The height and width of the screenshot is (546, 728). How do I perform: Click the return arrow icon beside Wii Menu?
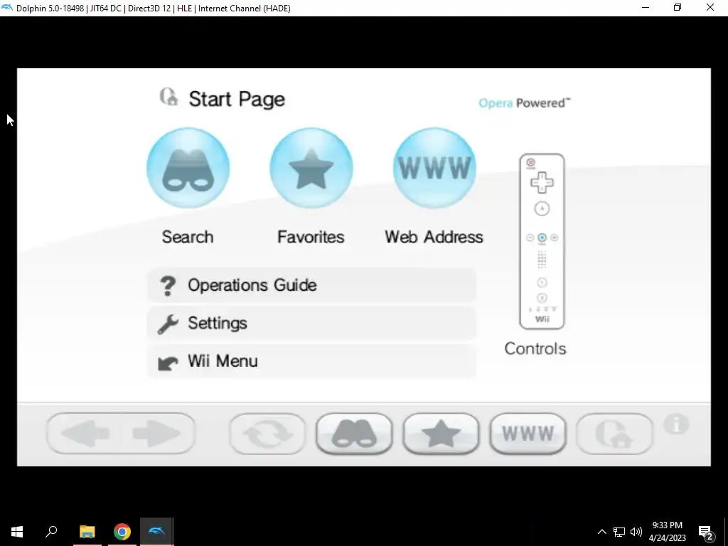168,363
